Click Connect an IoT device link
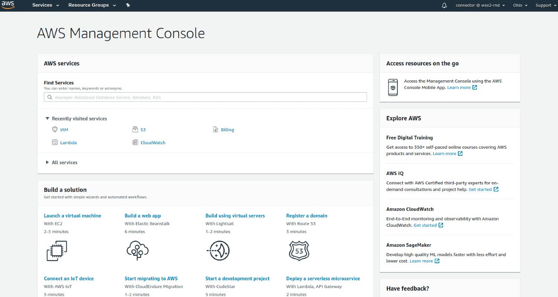The width and height of the screenshot is (558, 297). pos(69,278)
